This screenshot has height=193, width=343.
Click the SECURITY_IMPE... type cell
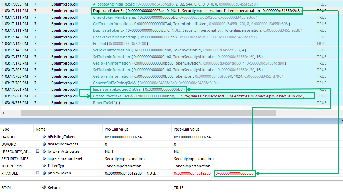coord(17,159)
